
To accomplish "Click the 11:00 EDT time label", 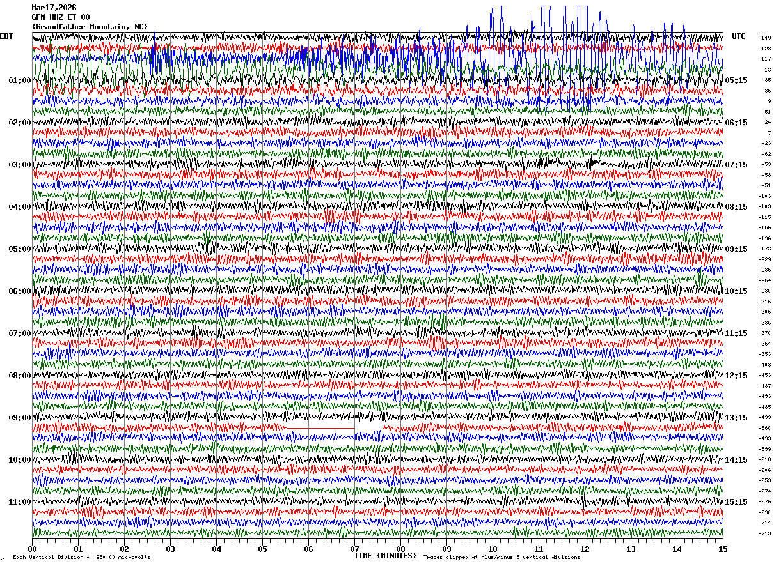I will click(x=20, y=502).
